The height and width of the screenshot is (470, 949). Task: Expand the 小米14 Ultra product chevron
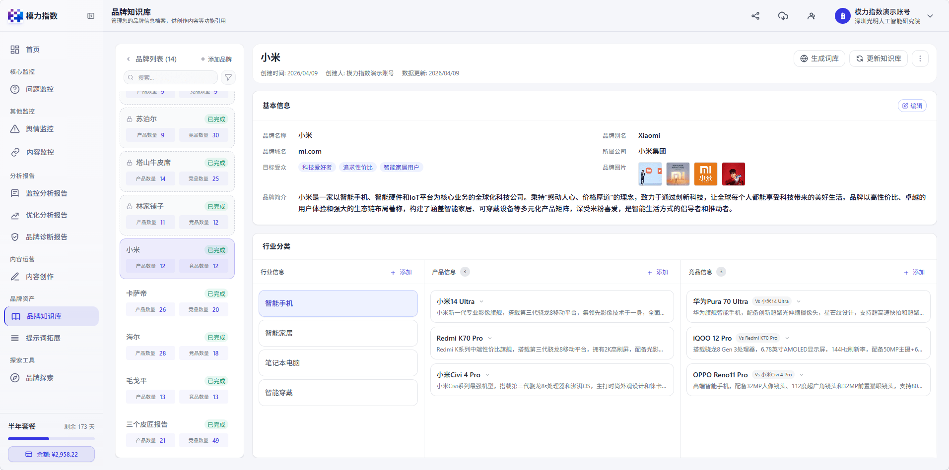click(481, 301)
